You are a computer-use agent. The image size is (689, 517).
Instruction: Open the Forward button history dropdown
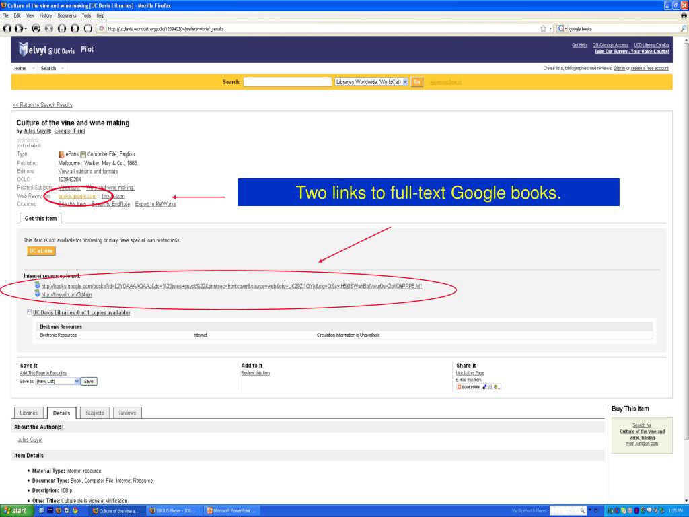click(x=26, y=29)
